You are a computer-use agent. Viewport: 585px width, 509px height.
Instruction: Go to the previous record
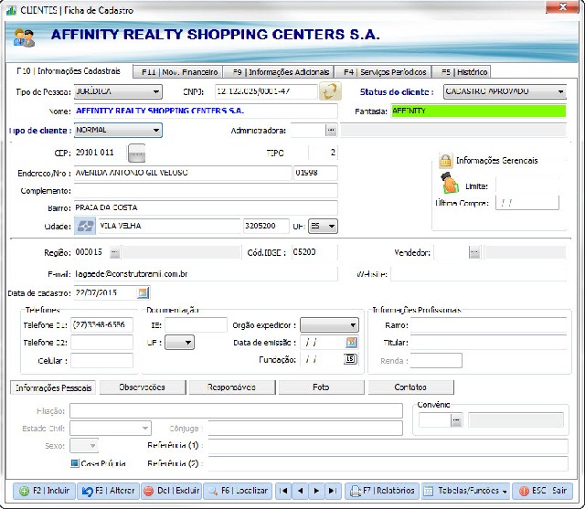(x=301, y=491)
